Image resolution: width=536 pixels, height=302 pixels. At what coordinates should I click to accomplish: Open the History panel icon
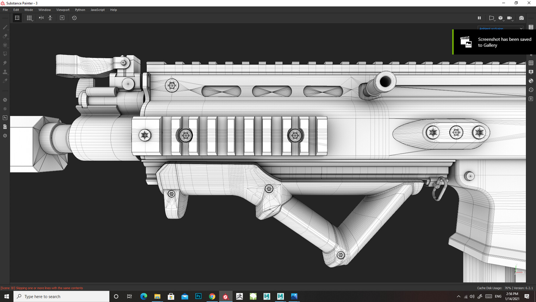pos(531,90)
